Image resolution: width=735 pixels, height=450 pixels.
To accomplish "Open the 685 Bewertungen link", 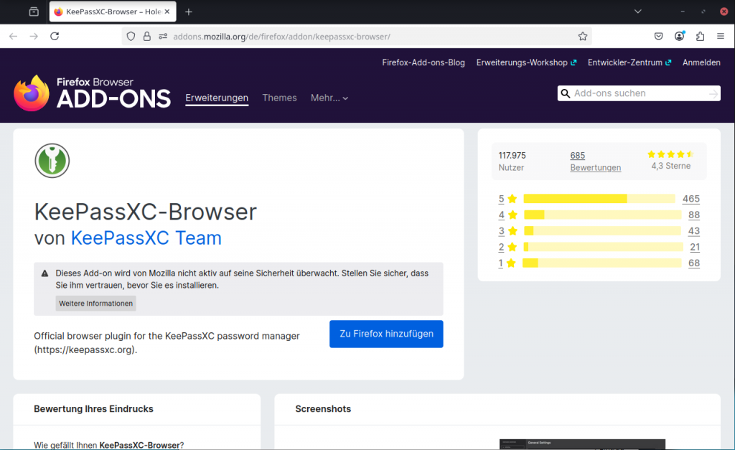I will point(595,161).
